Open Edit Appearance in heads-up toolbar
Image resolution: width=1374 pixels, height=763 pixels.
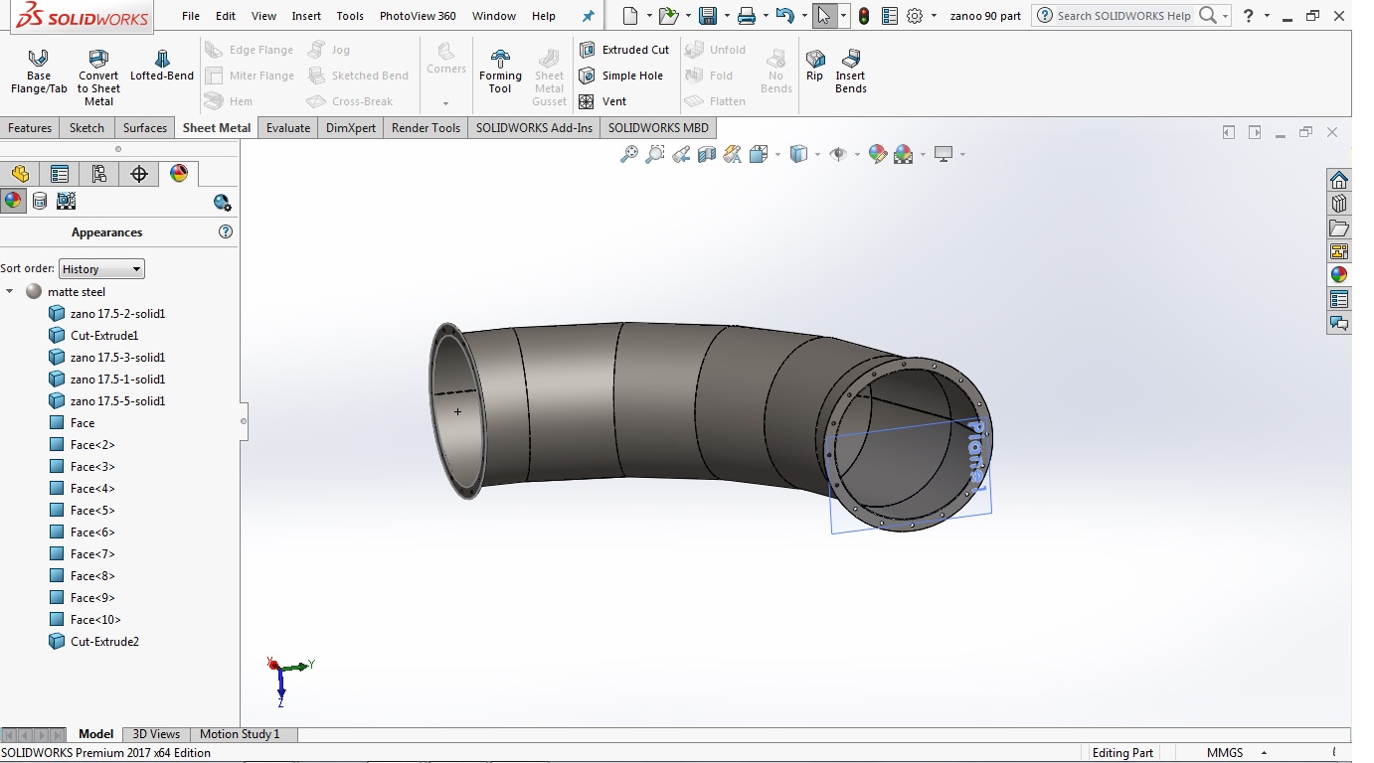877,154
